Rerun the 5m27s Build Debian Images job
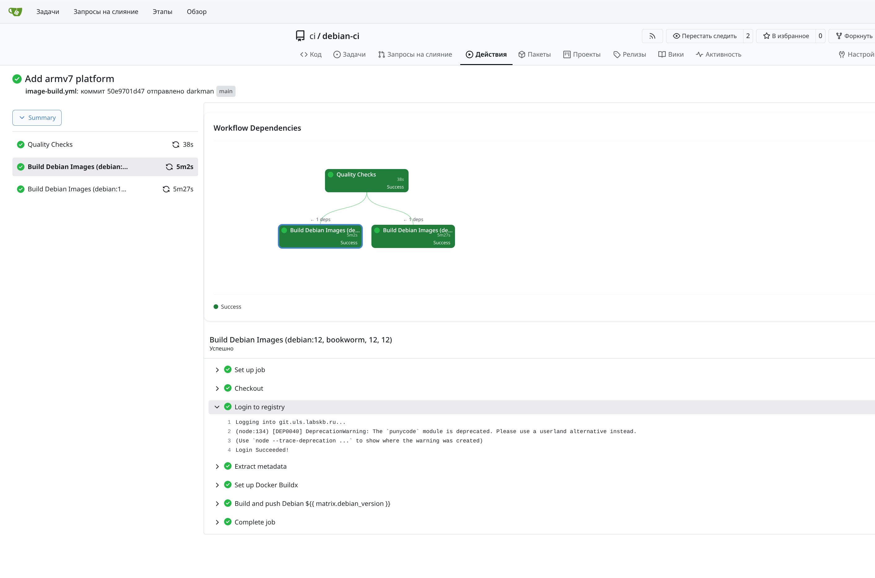The image size is (875, 578). click(x=166, y=189)
